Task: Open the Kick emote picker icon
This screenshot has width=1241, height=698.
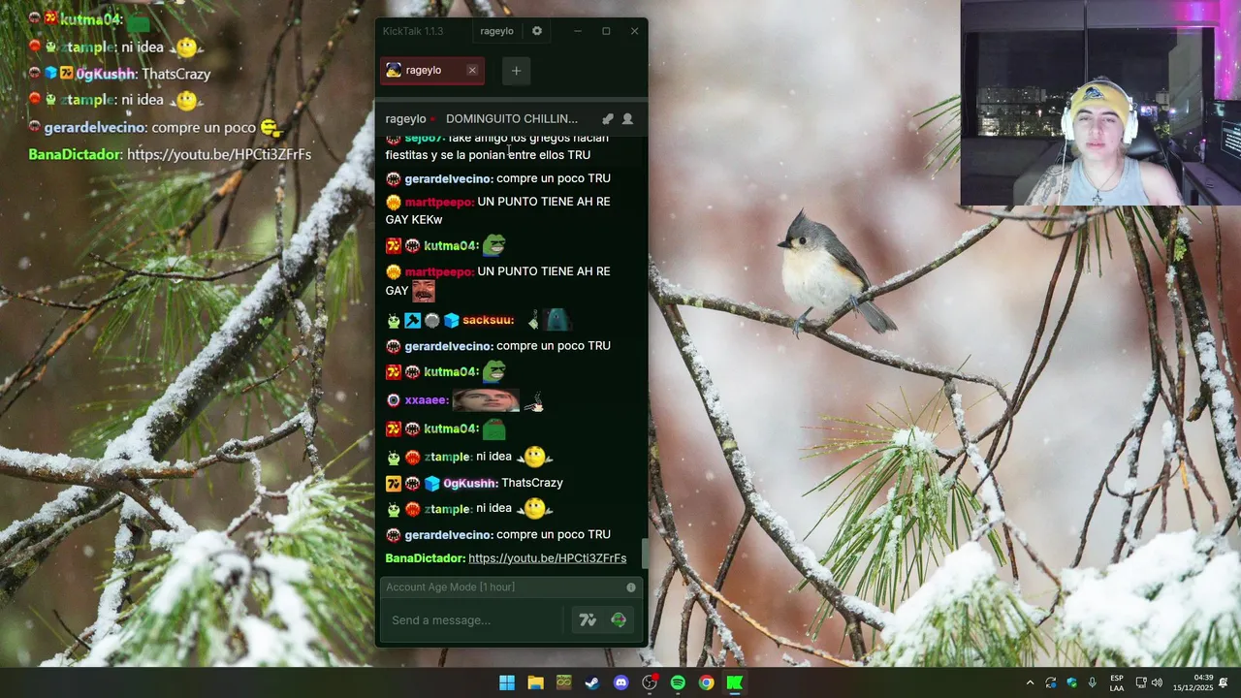Action: click(x=619, y=620)
